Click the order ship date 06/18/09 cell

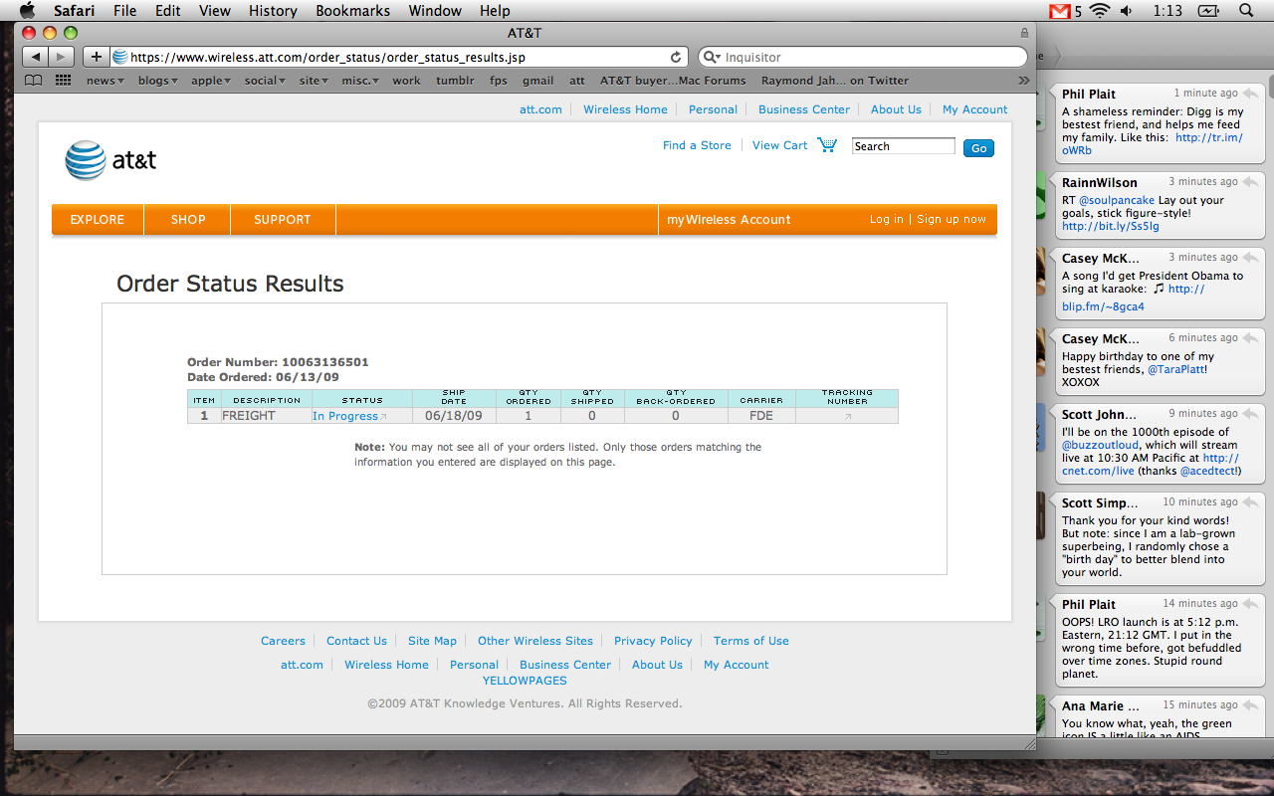tap(453, 416)
